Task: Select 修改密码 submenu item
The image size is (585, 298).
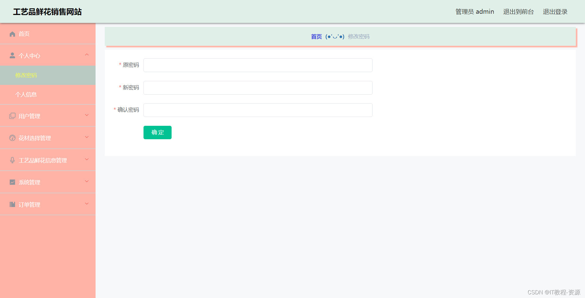Action: (x=48, y=75)
